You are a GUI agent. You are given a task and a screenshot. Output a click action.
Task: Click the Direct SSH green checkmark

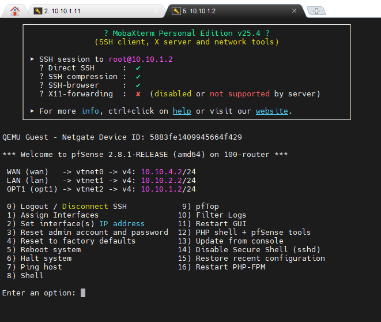(138, 68)
